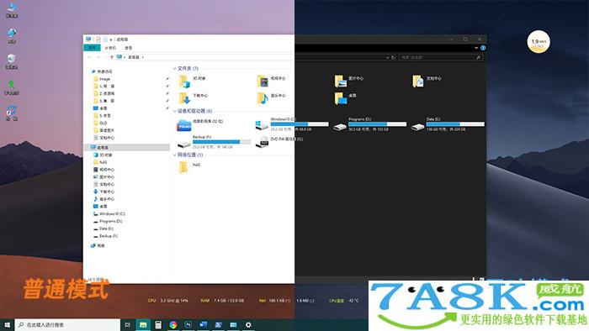The image size is (589, 331).
Task: Open the Quick Access Toolbar dropdown in title bar
Action: 111,39
